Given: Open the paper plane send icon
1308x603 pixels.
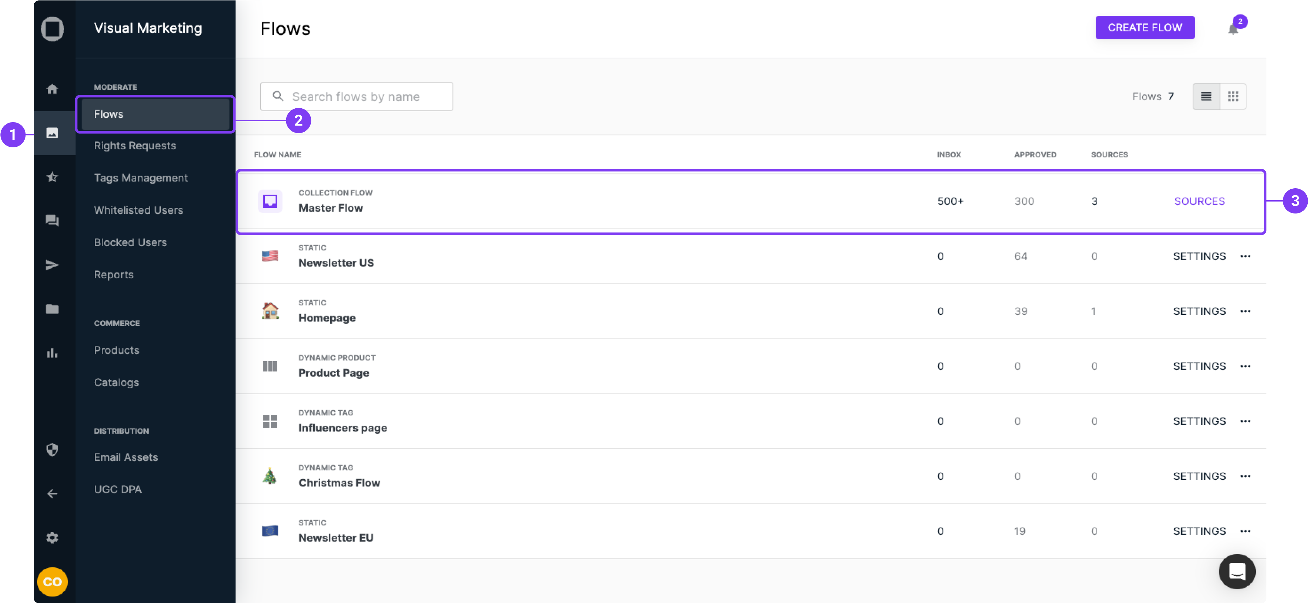Looking at the screenshot, I should pyautogui.click(x=52, y=265).
